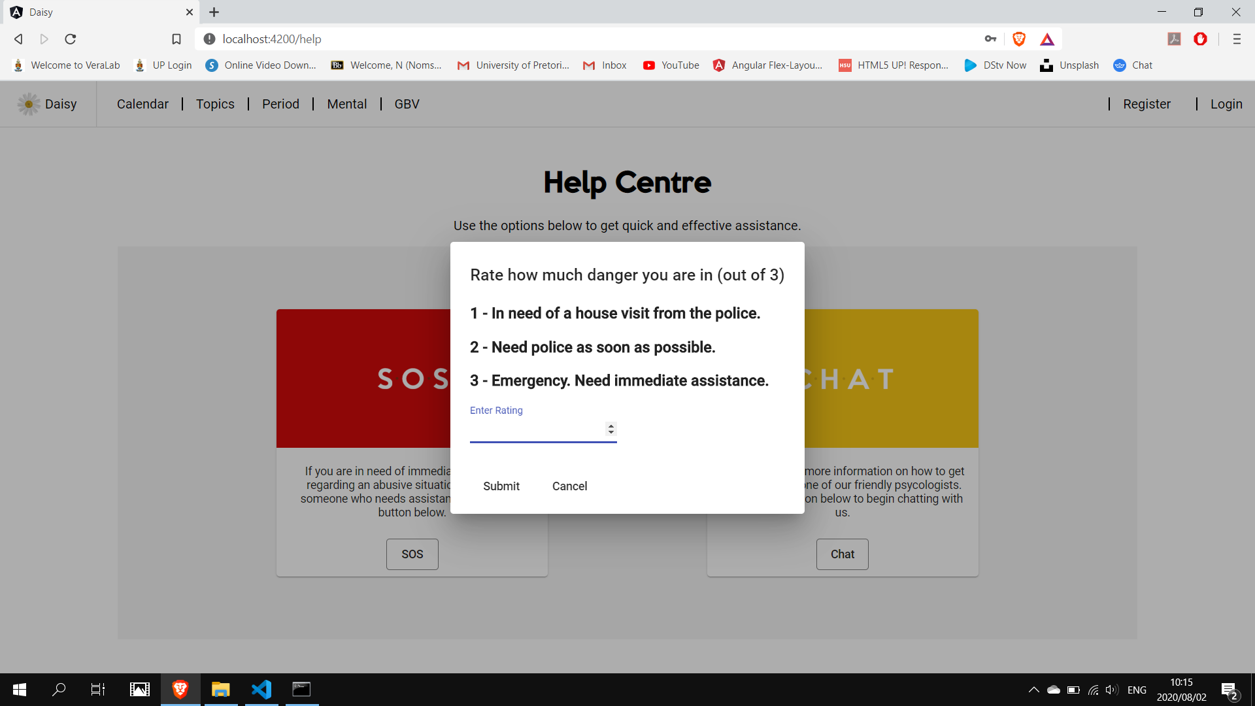Screen dimensions: 1255x706
Task: Click the Daisy flower logo
Action: click(x=29, y=104)
